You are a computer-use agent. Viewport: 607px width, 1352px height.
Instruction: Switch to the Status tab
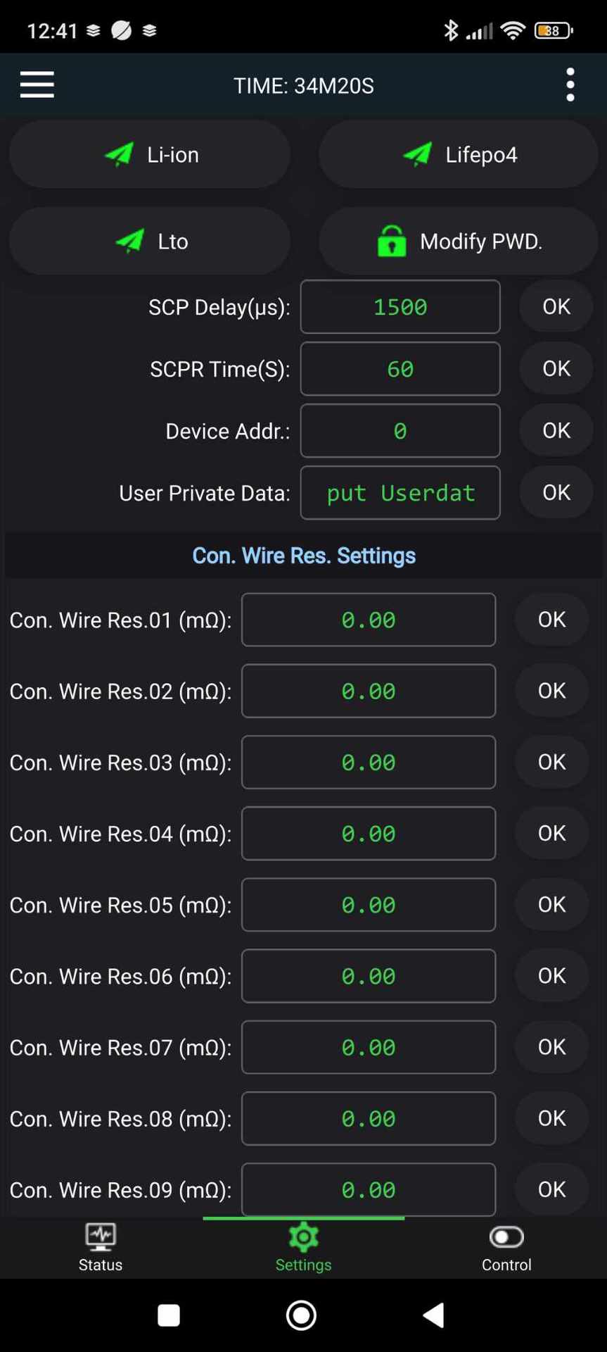tap(101, 1248)
